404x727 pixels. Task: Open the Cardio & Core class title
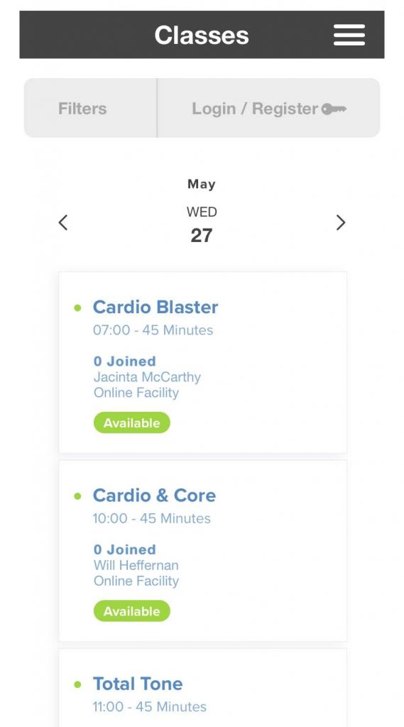[155, 495]
